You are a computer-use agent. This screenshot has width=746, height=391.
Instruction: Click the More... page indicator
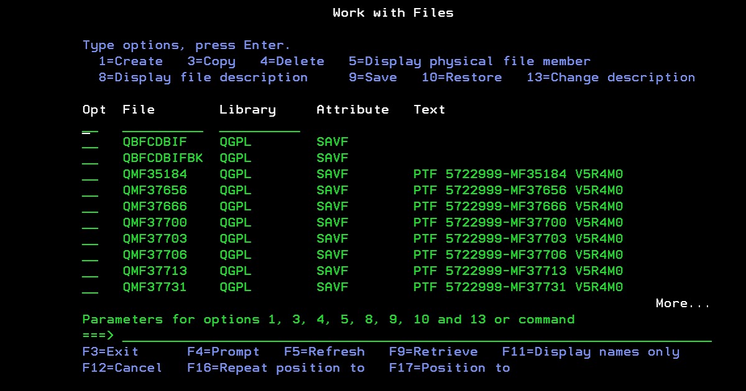point(682,303)
